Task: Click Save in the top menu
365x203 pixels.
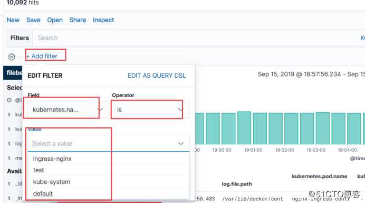Action: [33, 20]
